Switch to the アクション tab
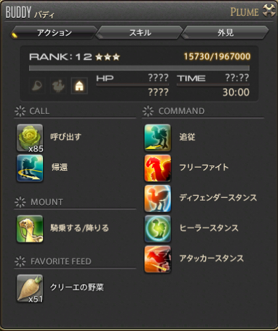 54,32
